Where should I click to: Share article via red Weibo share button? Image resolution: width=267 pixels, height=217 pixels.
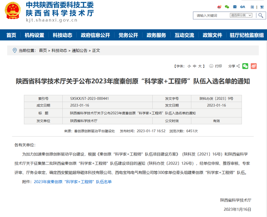(253, 66)
